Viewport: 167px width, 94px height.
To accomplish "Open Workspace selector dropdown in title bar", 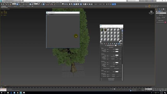I will [x=18, y=1].
